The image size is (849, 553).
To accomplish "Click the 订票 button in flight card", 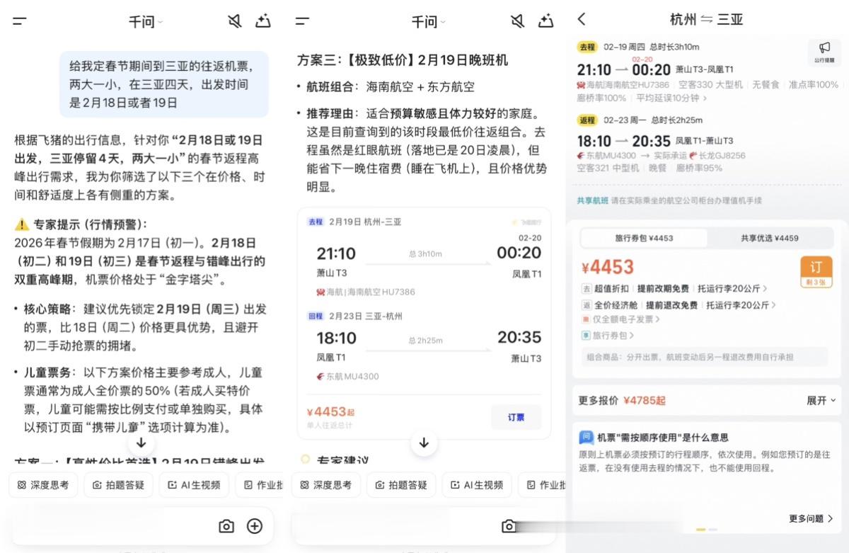I will tap(516, 417).
